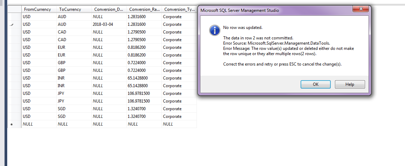This screenshot has width=405, height=166.
Task: Click the grid's top-left select-all corner cell
Action: point(15,9)
